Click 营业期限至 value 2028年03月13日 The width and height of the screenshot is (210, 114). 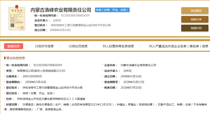point(134,82)
